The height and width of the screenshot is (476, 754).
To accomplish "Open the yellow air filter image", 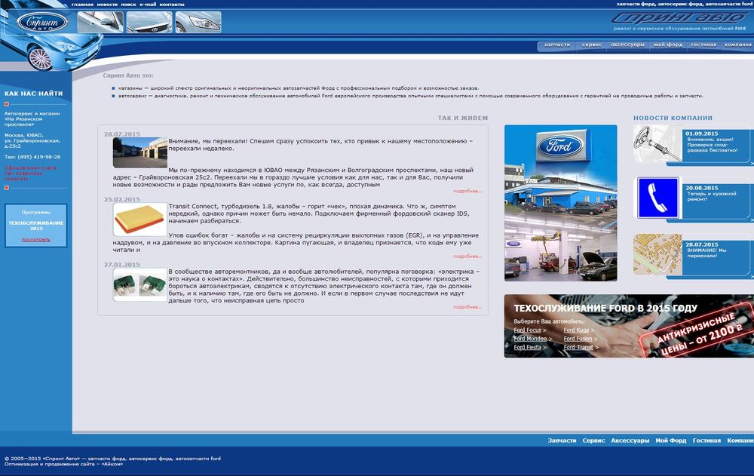I will [x=140, y=220].
